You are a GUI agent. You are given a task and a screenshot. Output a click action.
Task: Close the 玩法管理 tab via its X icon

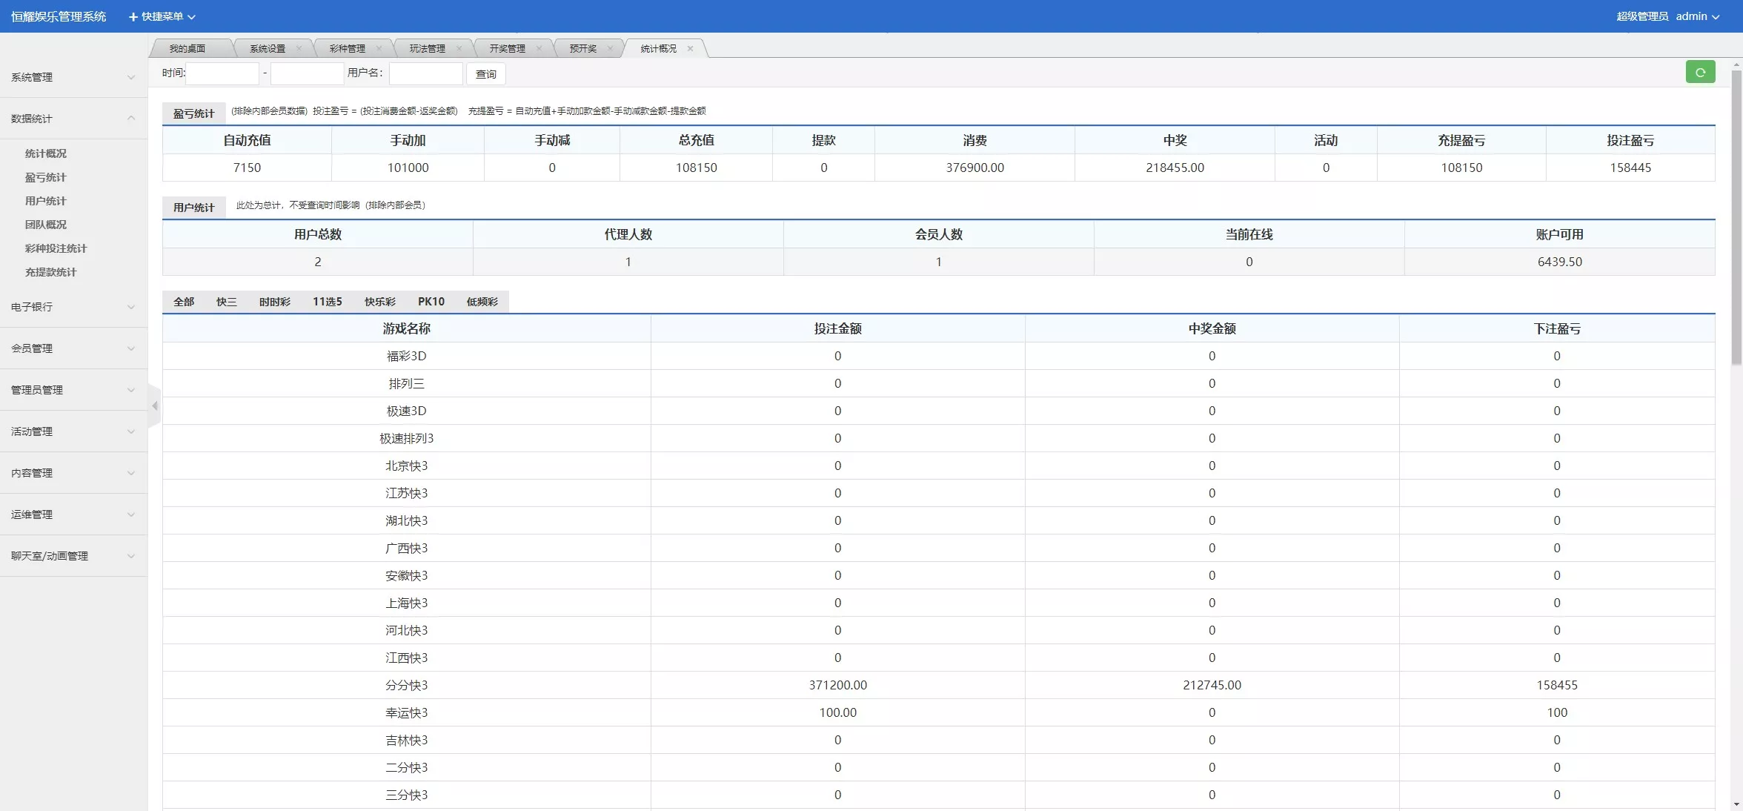click(459, 49)
